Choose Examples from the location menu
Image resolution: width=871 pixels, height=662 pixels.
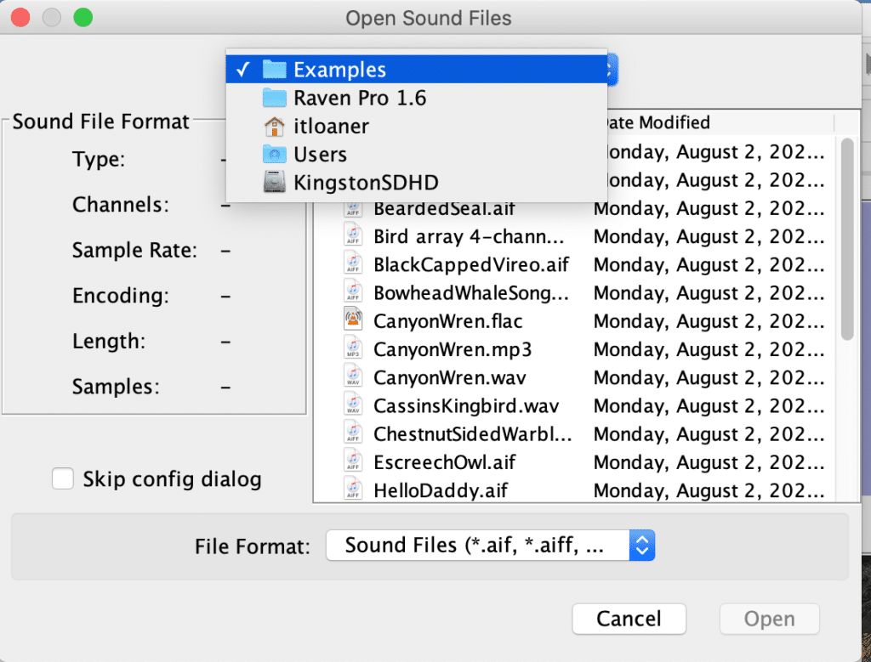340,69
